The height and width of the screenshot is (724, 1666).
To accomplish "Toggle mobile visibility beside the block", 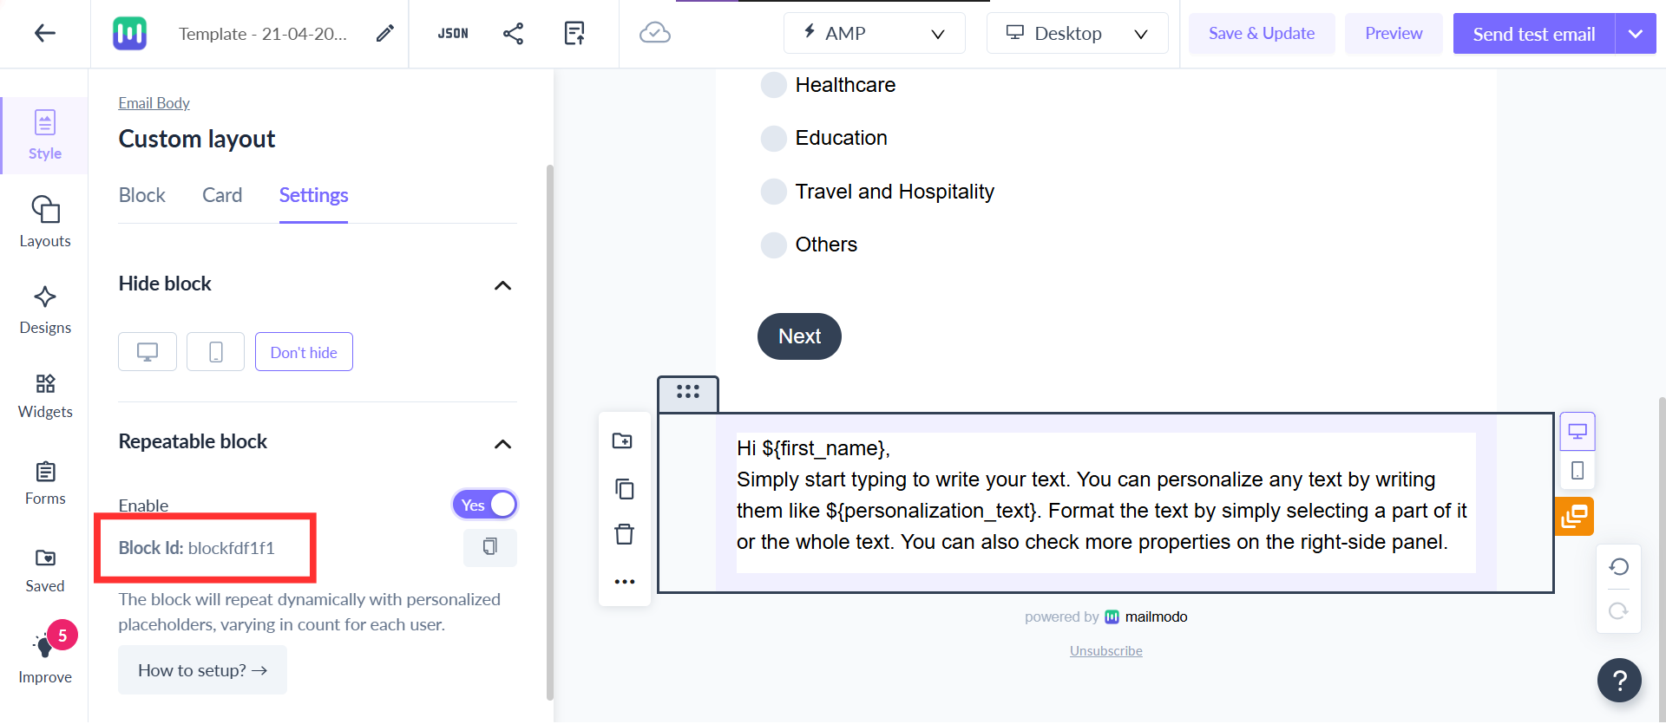I will (x=1577, y=471).
